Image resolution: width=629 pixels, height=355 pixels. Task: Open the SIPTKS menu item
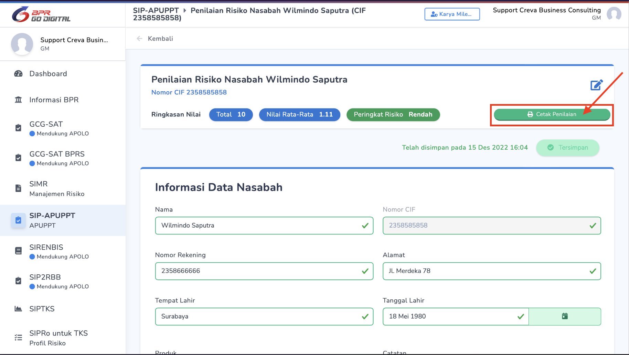[63, 309]
